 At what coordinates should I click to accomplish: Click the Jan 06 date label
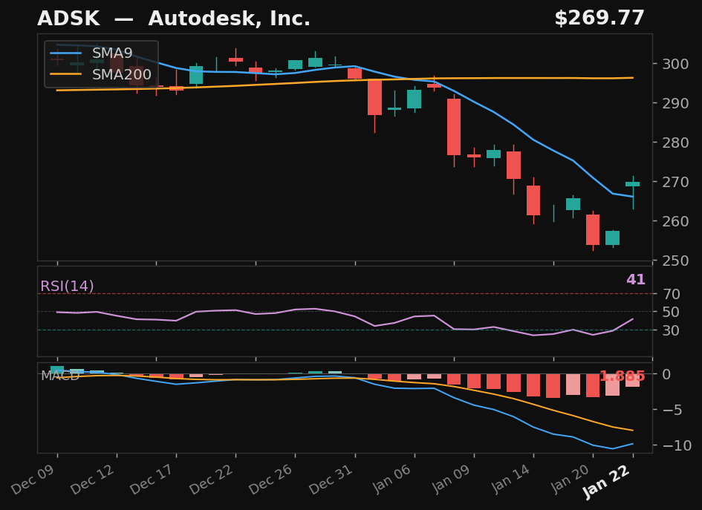point(392,479)
